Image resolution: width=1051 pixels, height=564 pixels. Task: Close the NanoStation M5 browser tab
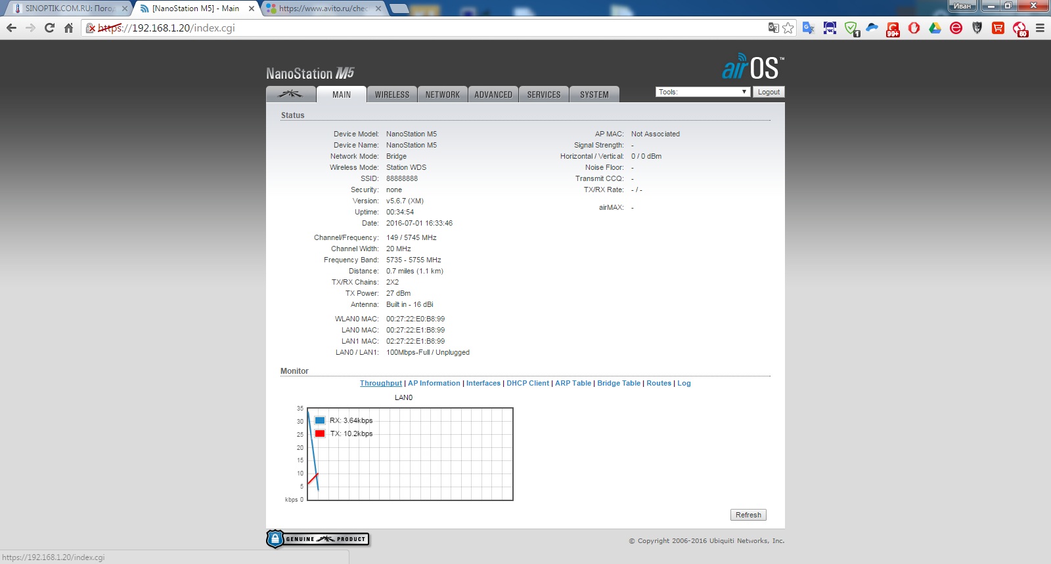pyautogui.click(x=251, y=9)
